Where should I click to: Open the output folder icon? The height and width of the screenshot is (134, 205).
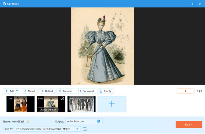[85, 129]
